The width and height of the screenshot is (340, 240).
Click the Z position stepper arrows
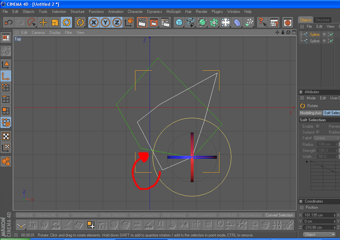[335, 227]
